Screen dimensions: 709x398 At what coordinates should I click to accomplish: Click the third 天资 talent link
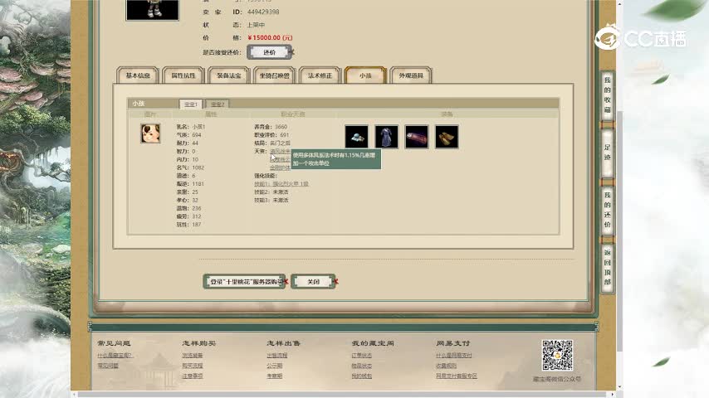(x=280, y=167)
